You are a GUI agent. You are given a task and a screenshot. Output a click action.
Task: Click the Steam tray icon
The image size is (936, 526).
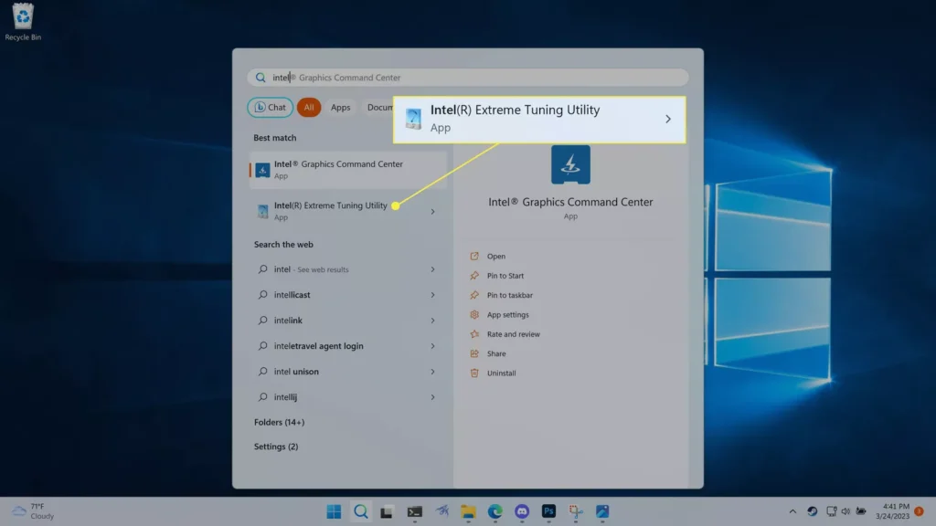[x=813, y=511]
